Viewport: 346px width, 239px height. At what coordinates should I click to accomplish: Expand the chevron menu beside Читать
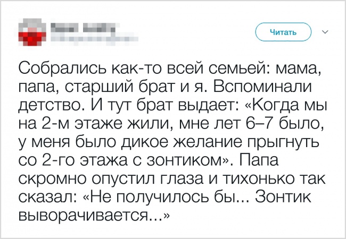(x=325, y=32)
